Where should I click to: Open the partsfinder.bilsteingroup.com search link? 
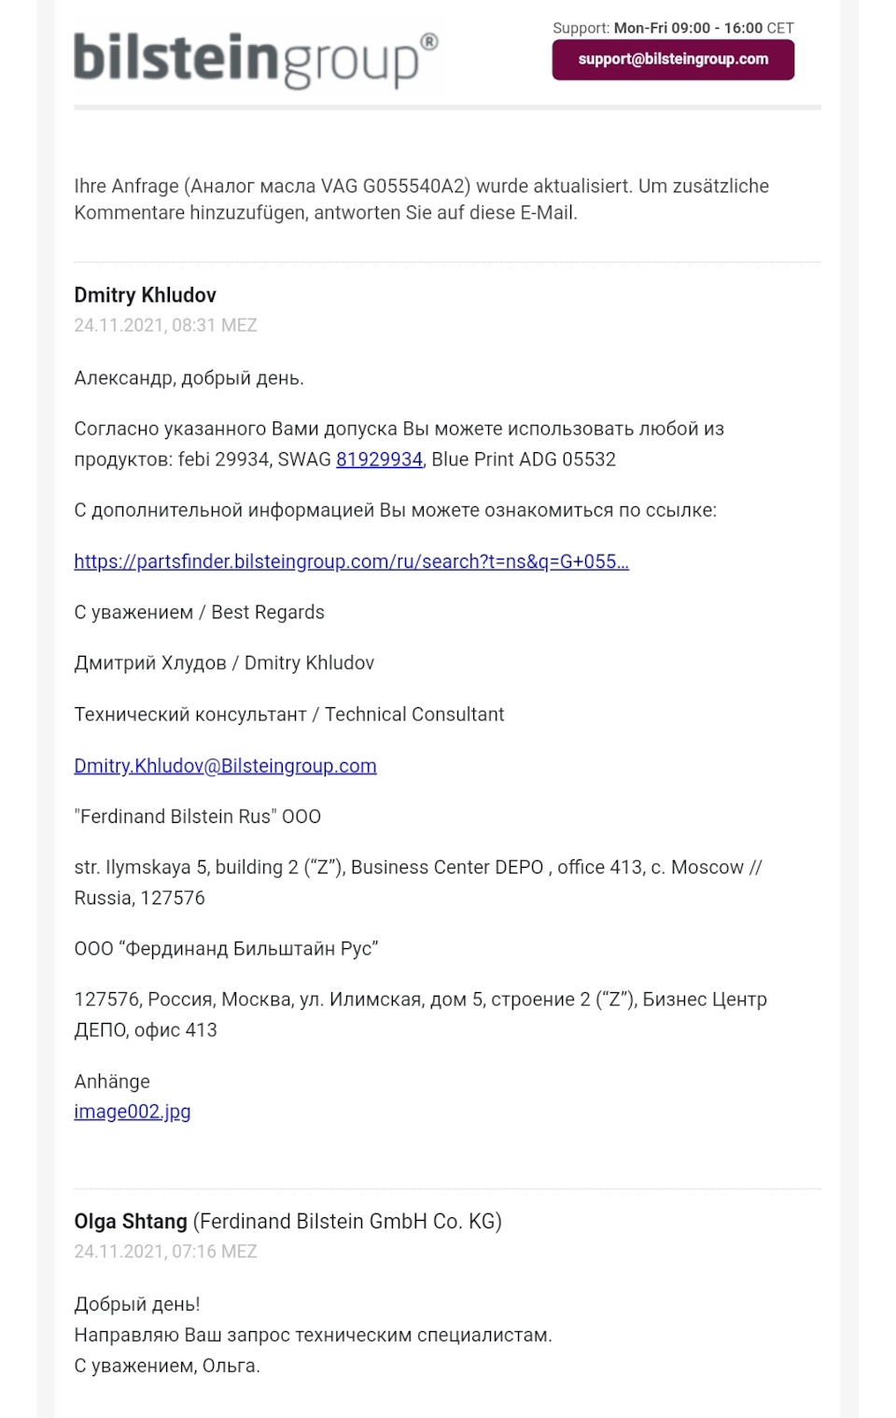click(x=351, y=561)
